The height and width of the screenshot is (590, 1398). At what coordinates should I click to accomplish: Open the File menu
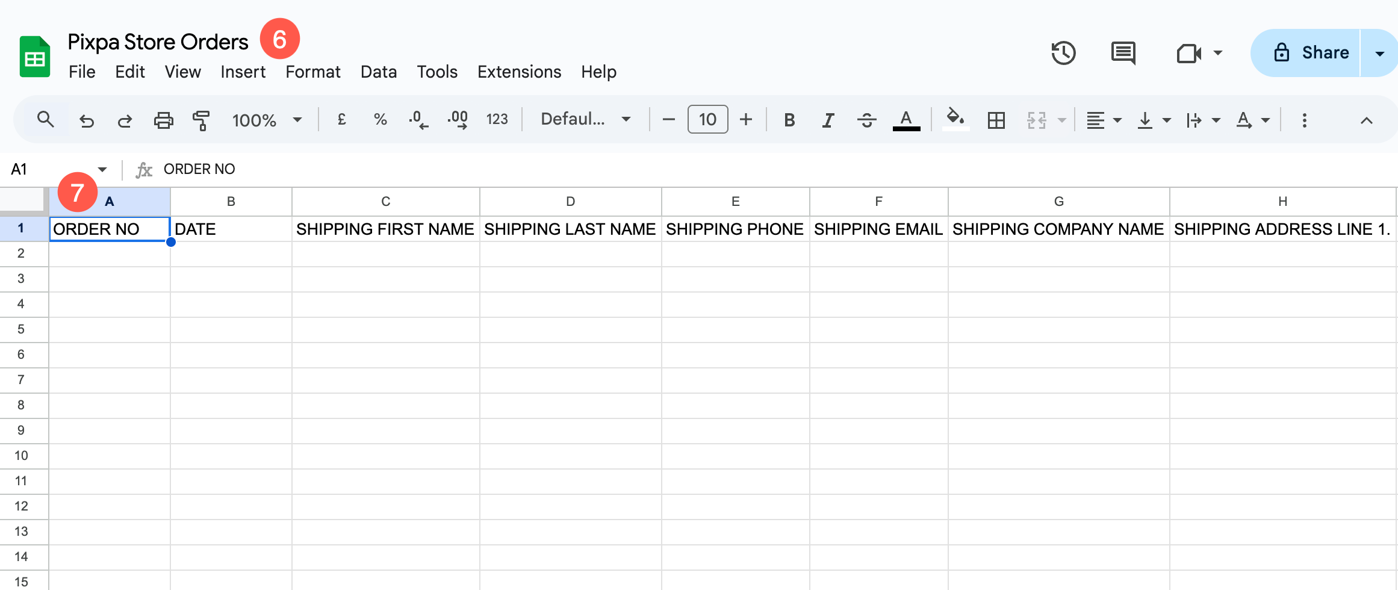tap(82, 72)
